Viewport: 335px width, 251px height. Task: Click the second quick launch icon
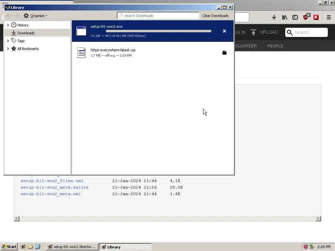pos(30,247)
